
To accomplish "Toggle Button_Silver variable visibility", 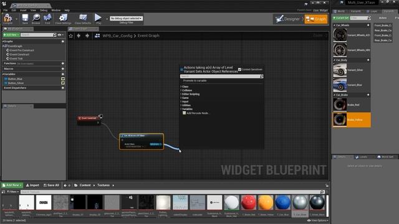I will [x=63, y=83].
